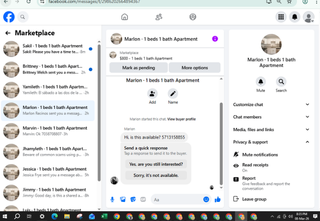Open the Jimmy apartment conversation
Image resolution: width=320 pixels, height=221 pixels.
click(48, 193)
